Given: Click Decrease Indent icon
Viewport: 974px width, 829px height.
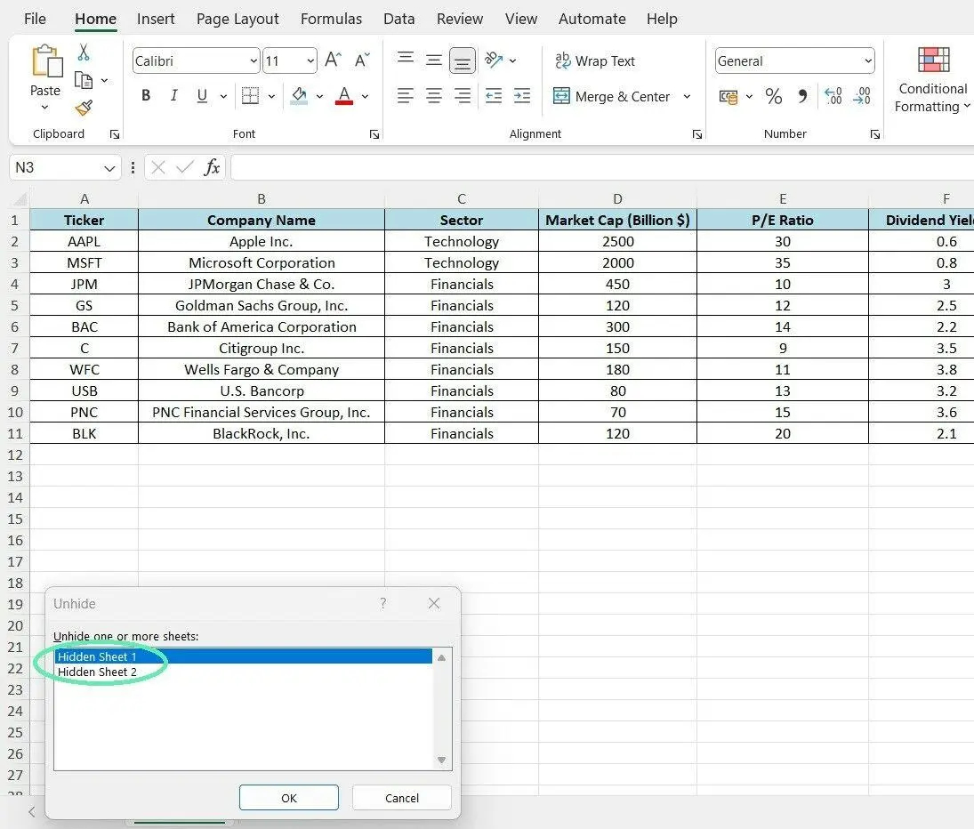Looking at the screenshot, I should 494,96.
